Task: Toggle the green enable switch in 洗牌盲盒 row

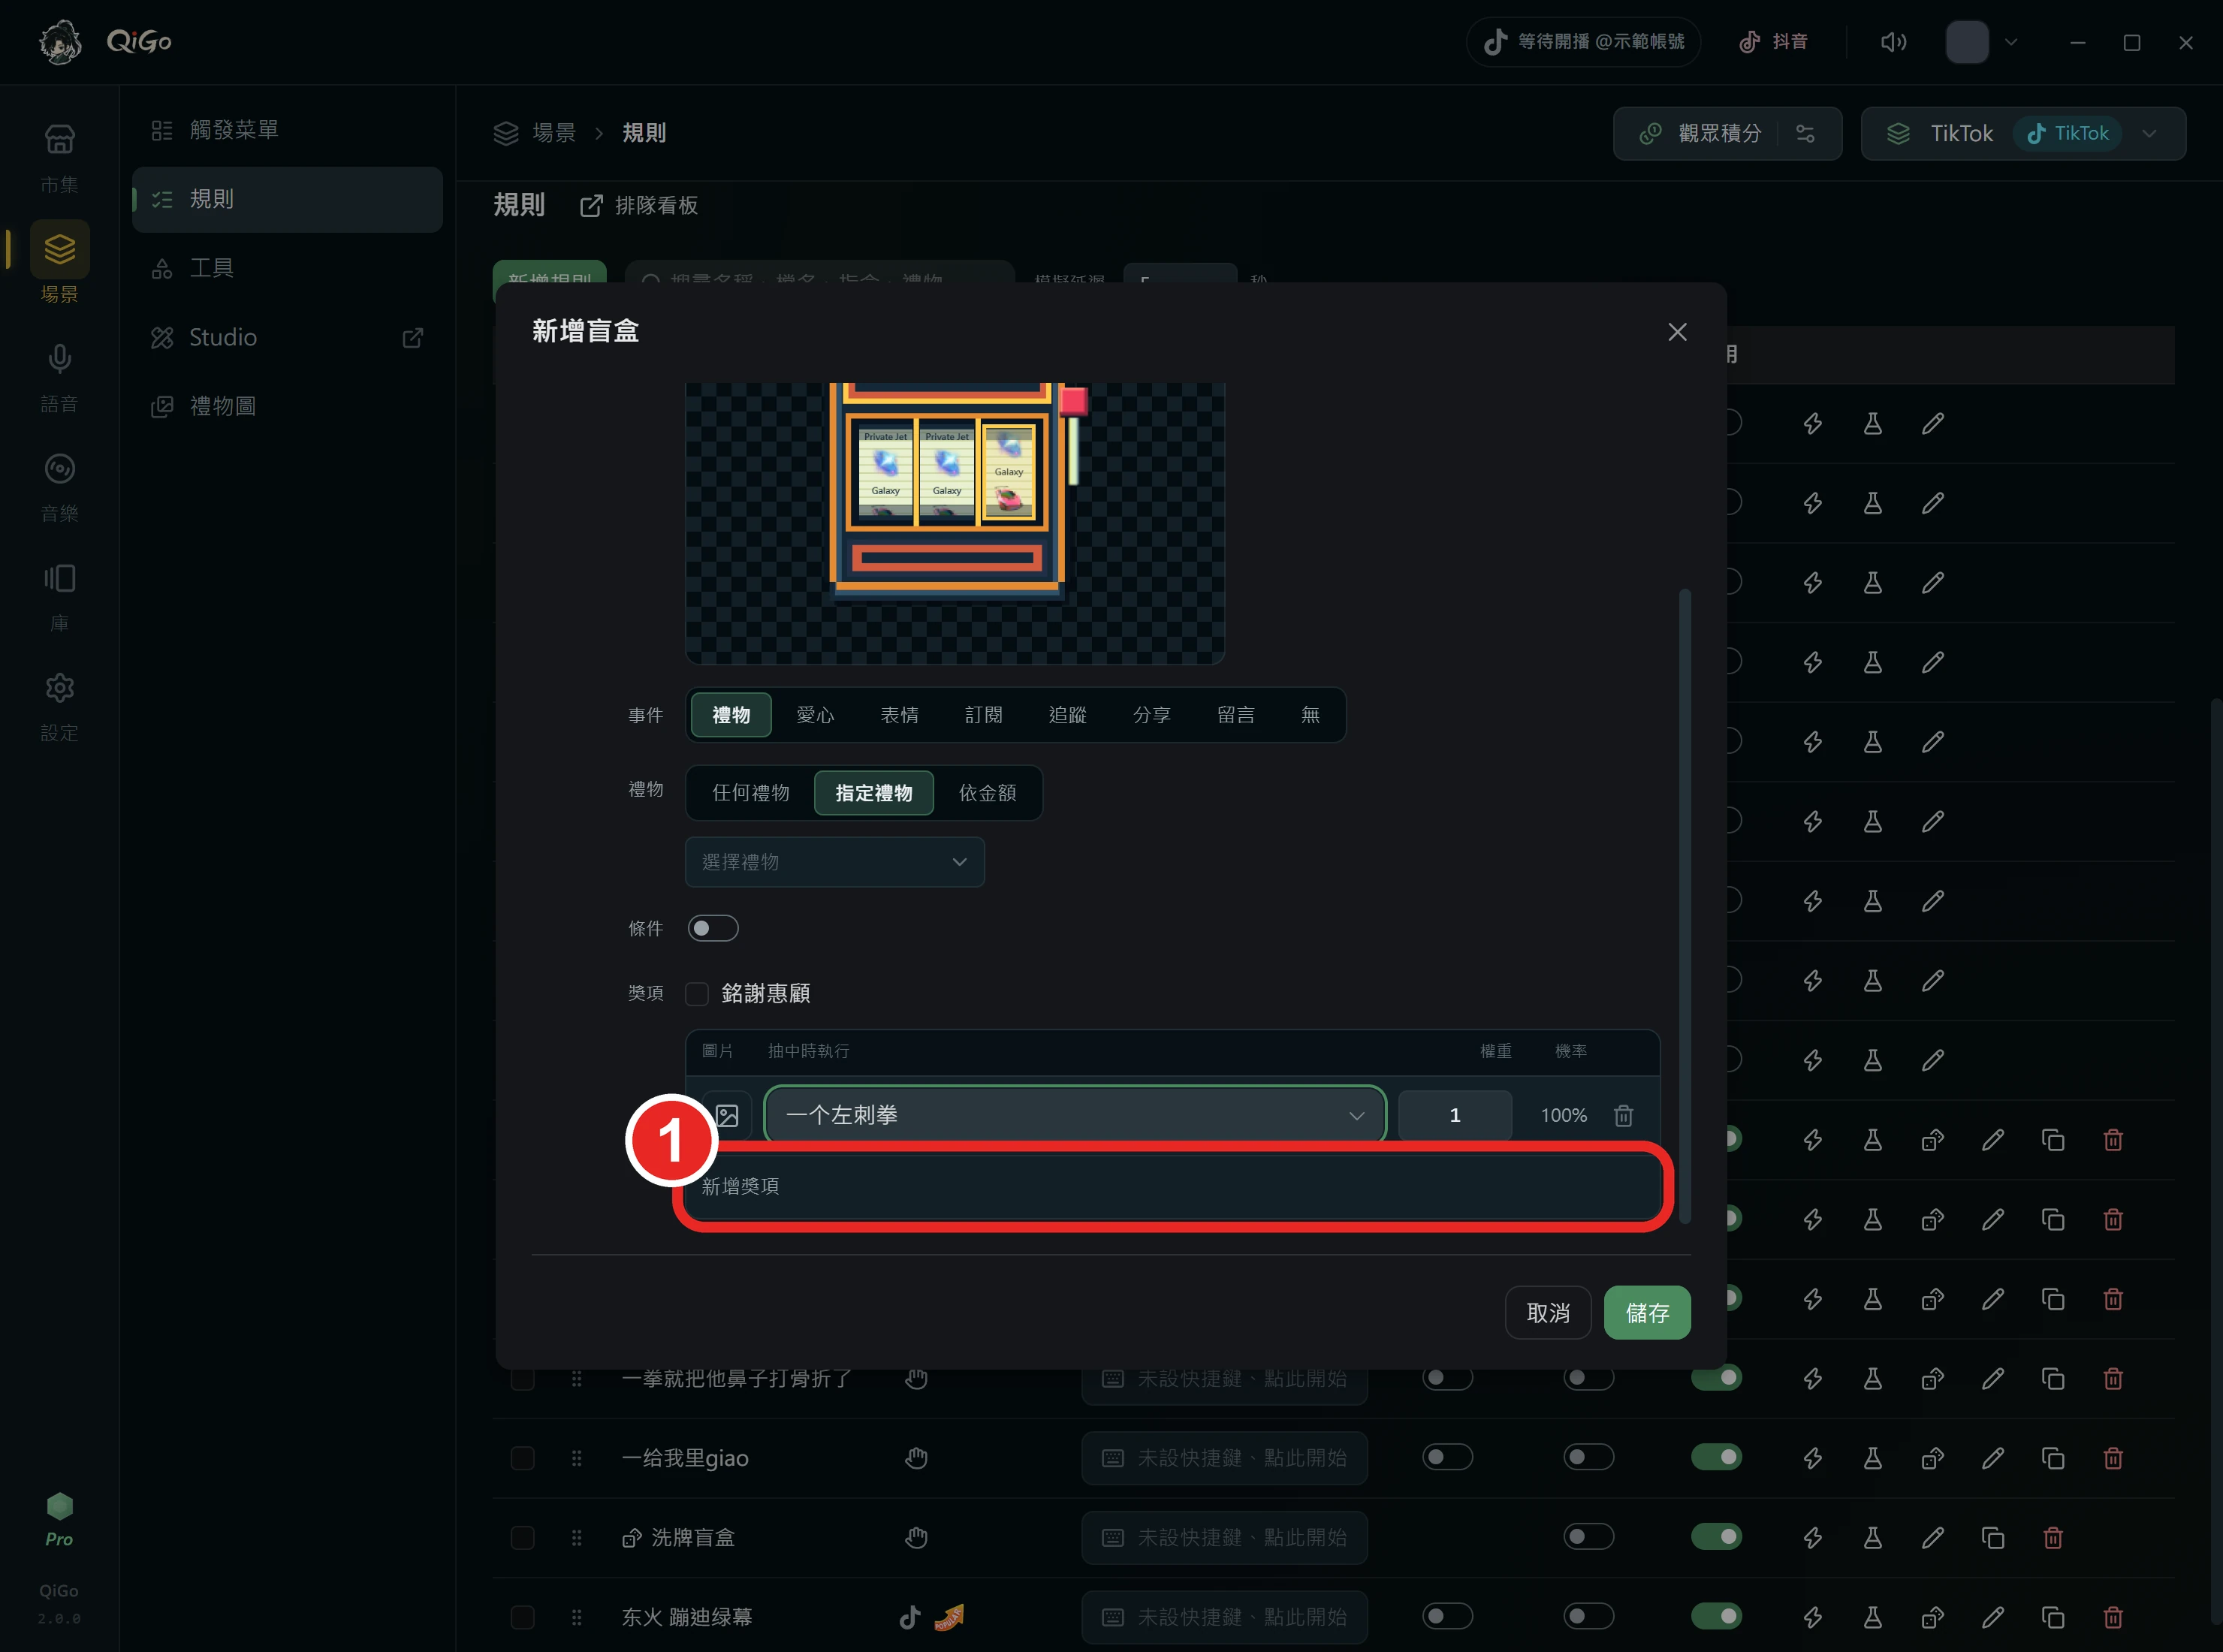Action: click(x=1716, y=1536)
